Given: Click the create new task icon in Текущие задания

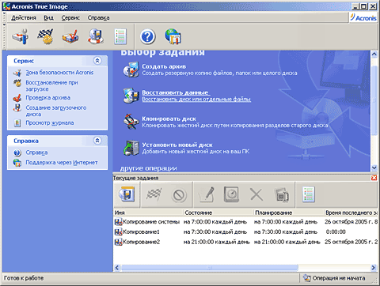Looking at the screenshot, I should tap(127, 194).
